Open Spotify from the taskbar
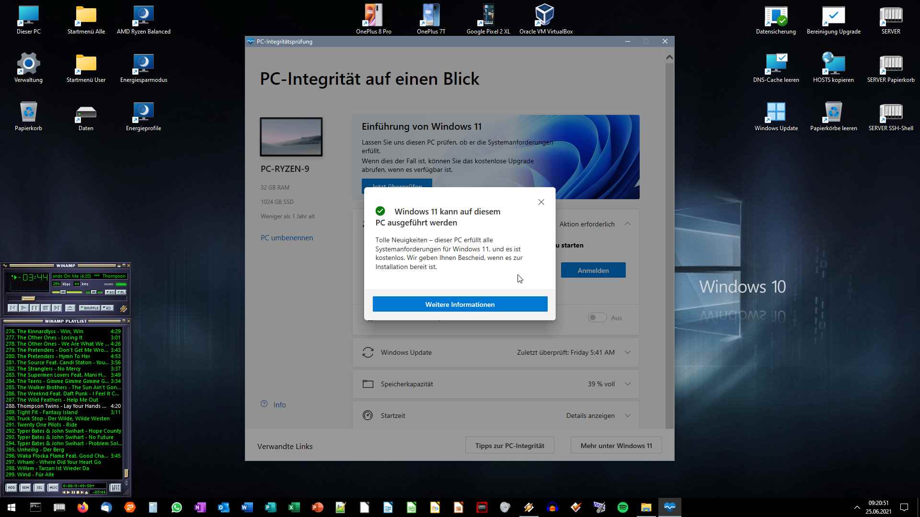This screenshot has height=517, width=920. pyautogui.click(x=622, y=507)
